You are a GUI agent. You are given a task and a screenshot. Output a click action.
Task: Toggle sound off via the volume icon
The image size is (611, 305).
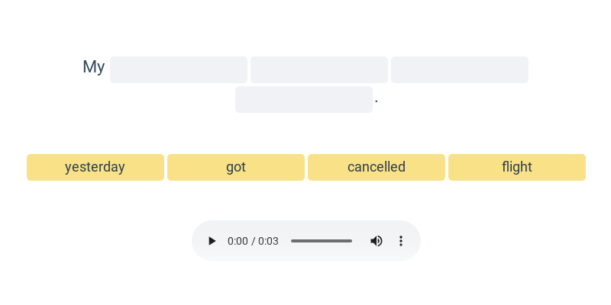pyautogui.click(x=376, y=241)
